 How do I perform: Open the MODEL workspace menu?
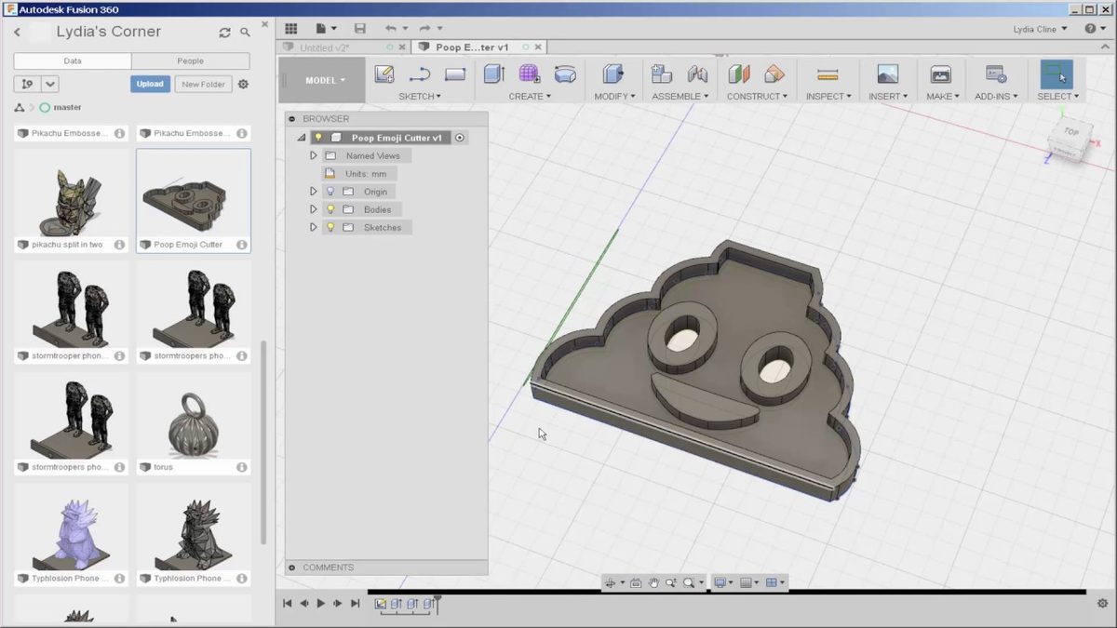tap(320, 80)
